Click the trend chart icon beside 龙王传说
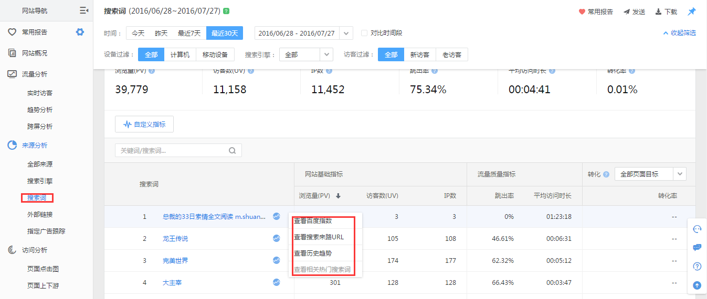Screen dimensions: 707x299 tap(277, 238)
